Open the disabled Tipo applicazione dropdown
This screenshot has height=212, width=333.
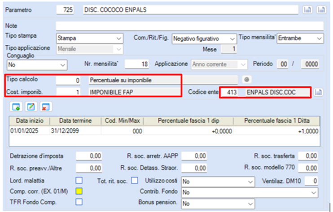pyautogui.click(x=90, y=49)
